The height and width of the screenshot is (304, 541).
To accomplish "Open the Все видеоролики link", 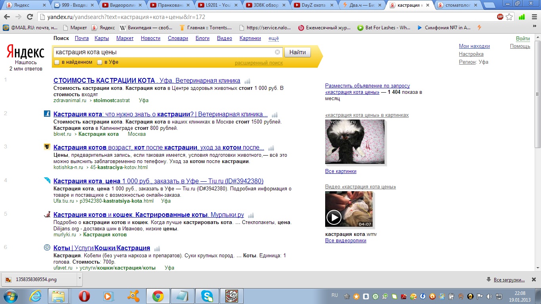I will [x=346, y=241].
